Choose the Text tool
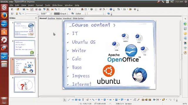Screen dimensions: 188x105 (x=83, y=100)
